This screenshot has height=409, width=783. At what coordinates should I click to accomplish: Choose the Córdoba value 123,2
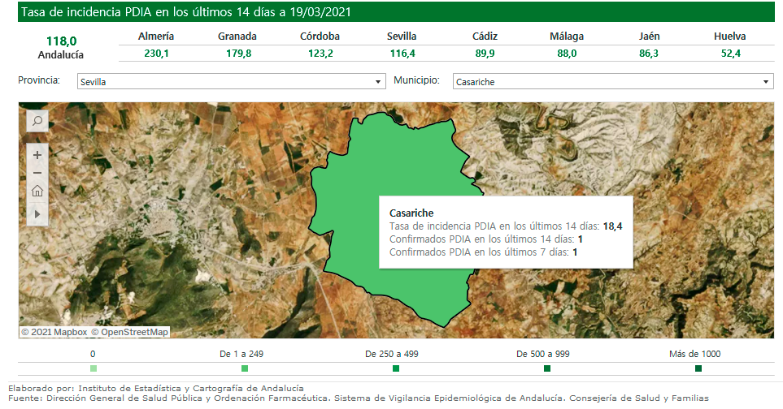[320, 54]
